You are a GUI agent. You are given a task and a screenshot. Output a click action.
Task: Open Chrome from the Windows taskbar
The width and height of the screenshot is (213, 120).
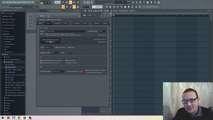tap(19, 118)
